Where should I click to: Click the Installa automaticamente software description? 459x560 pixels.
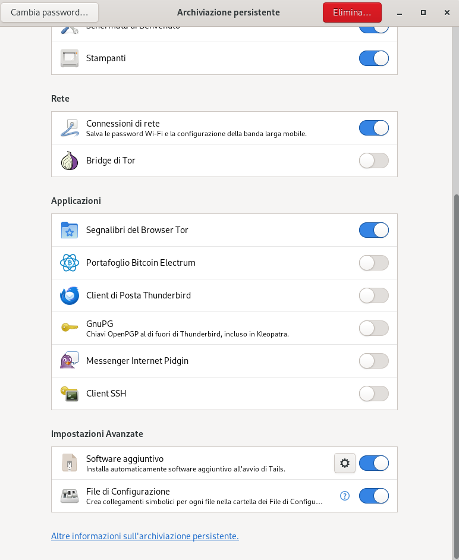pos(186,469)
